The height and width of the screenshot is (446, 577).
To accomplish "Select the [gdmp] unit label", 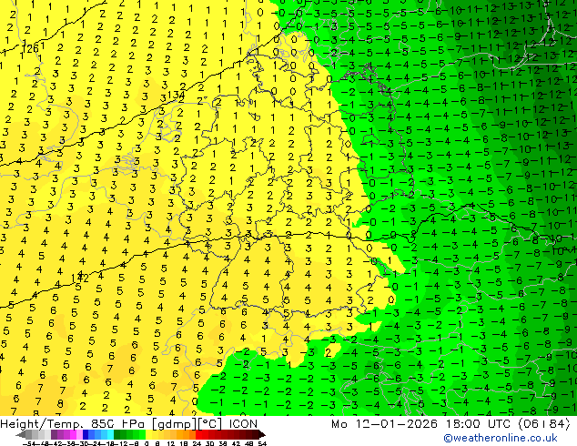I will (x=175, y=424).
